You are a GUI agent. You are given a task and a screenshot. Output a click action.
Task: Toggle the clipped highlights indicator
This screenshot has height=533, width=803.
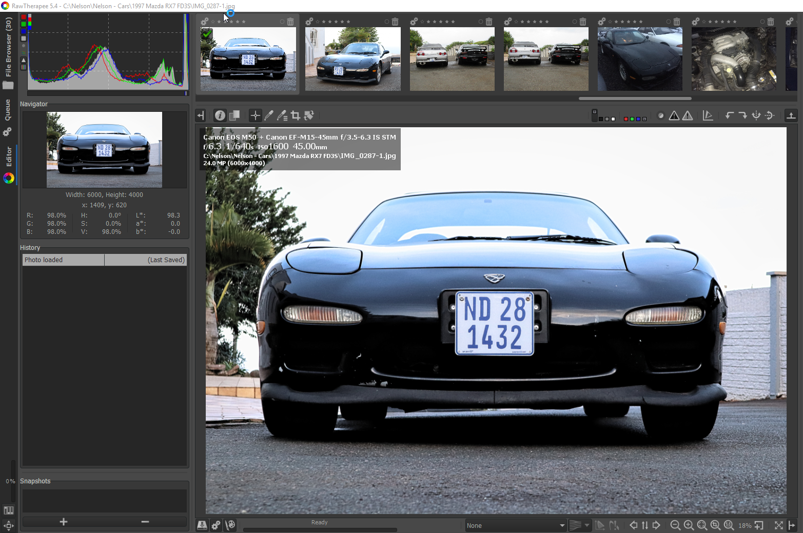pyautogui.click(x=688, y=115)
